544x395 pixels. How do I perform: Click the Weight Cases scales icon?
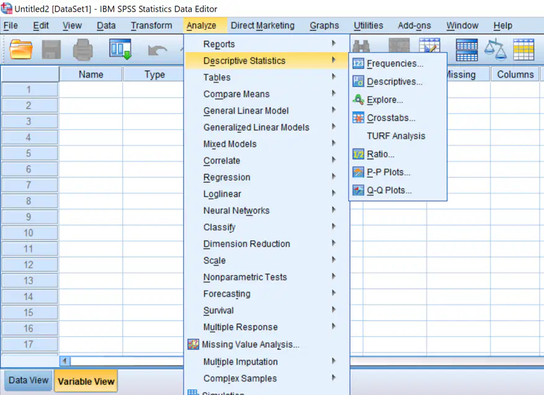tap(495, 49)
